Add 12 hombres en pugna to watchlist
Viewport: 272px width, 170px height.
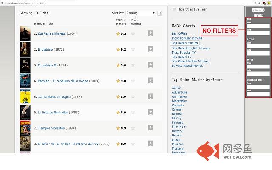150,96
